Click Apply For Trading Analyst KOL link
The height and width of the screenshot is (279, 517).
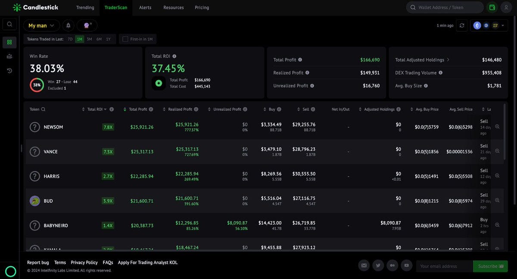tap(148, 263)
